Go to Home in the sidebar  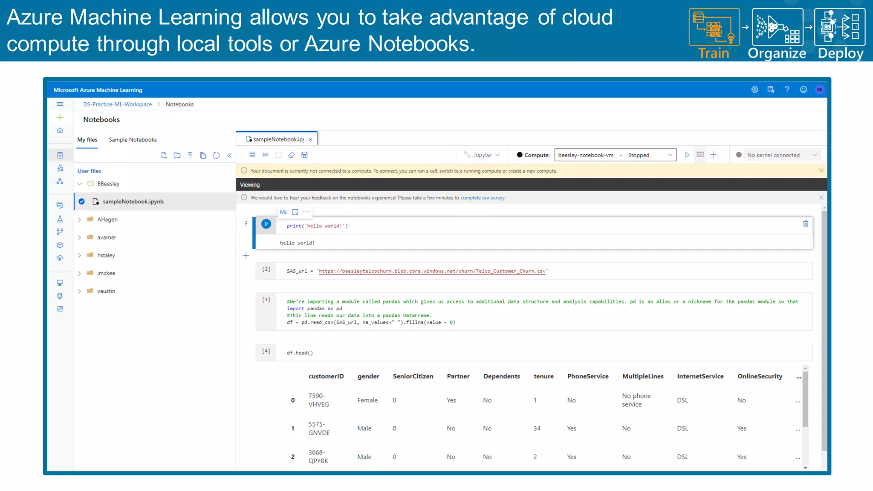60,130
